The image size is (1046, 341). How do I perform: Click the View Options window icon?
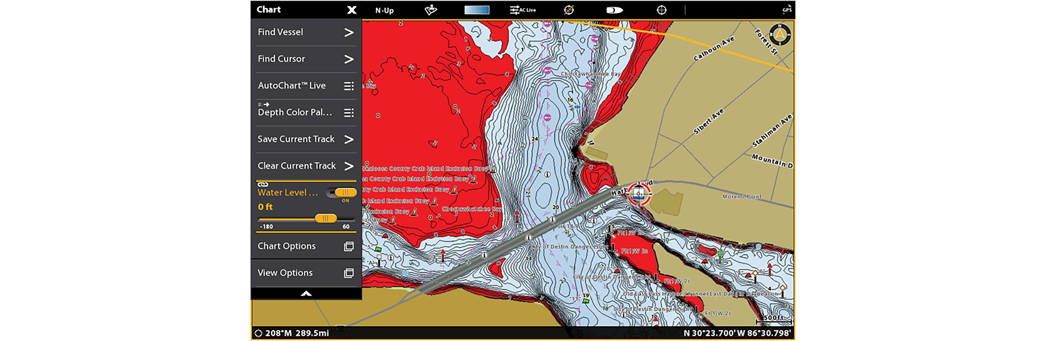(349, 273)
